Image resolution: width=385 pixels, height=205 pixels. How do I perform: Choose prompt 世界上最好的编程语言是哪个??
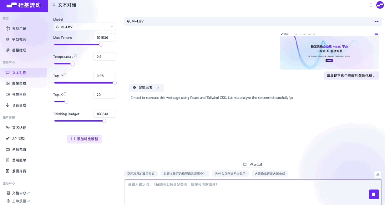coord(184,174)
